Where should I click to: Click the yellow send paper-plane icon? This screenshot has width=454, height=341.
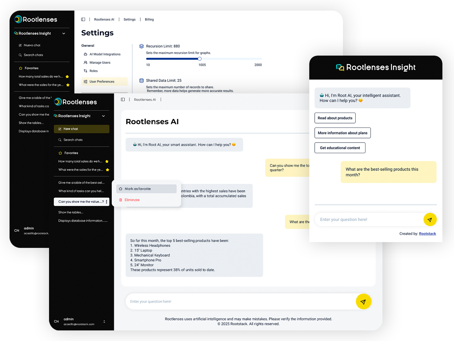(363, 301)
